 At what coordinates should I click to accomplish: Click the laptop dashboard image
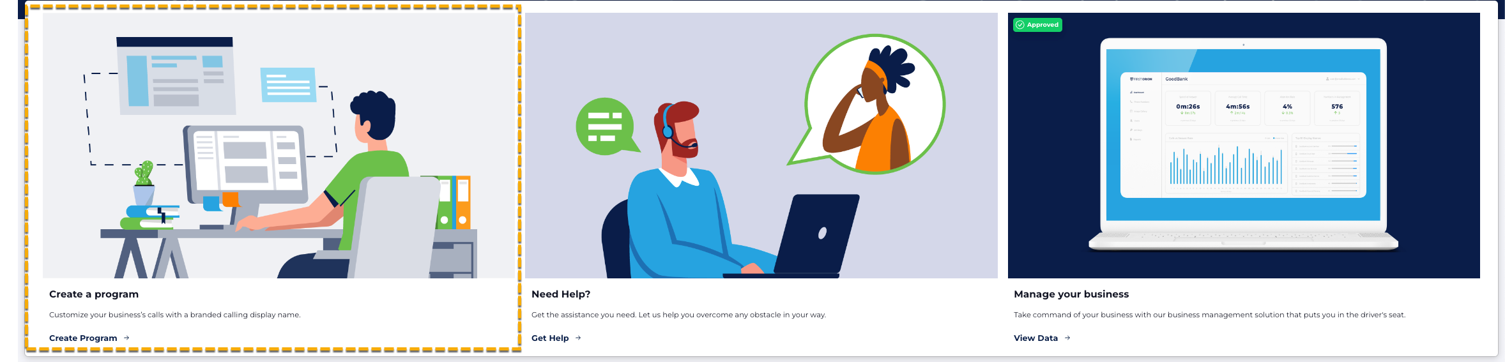tap(1244, 146)
